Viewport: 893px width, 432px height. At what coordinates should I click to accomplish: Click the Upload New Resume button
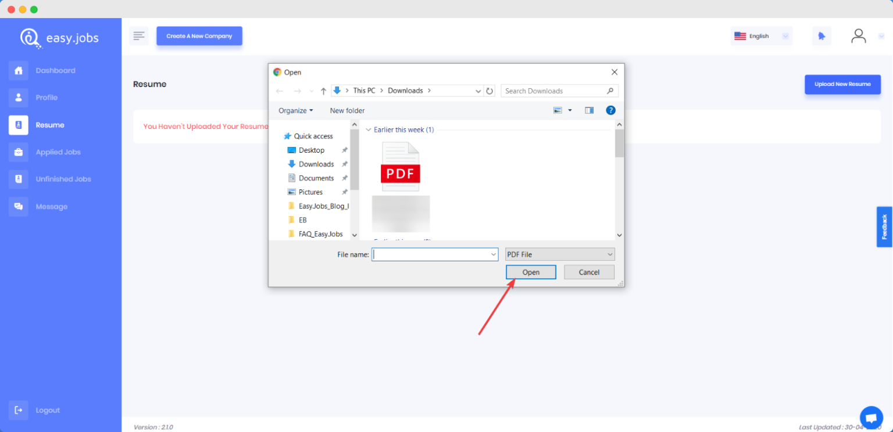tap(842, 84)
